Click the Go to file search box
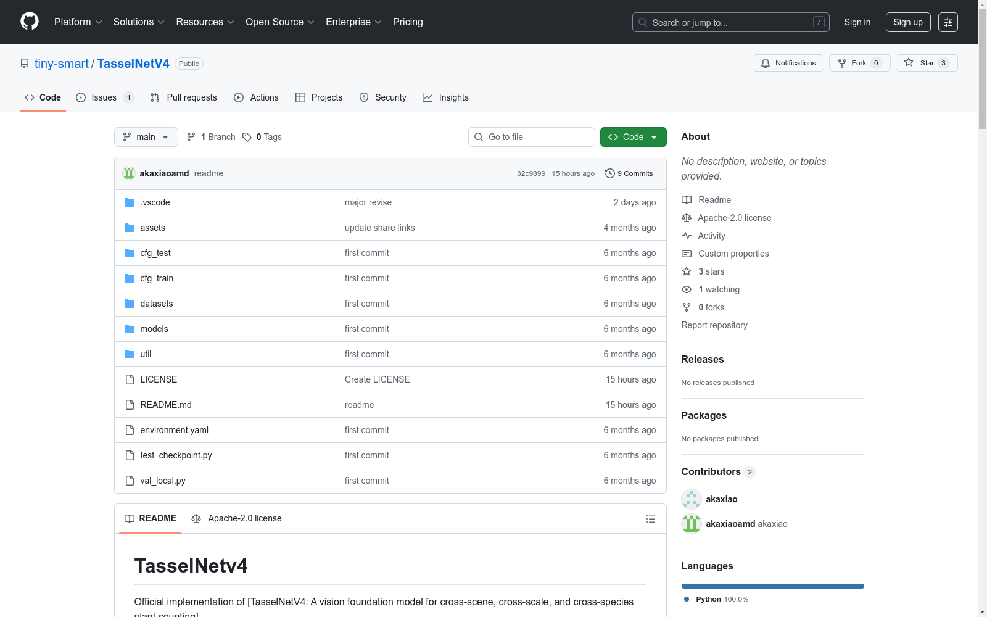The height and width of the screenshot is (617, 987). [x=532, y=137]
